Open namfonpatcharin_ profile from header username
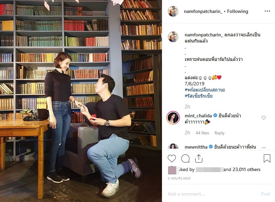Image resolution: width=275 pixels, height=202 pixels. coord(203,12)
